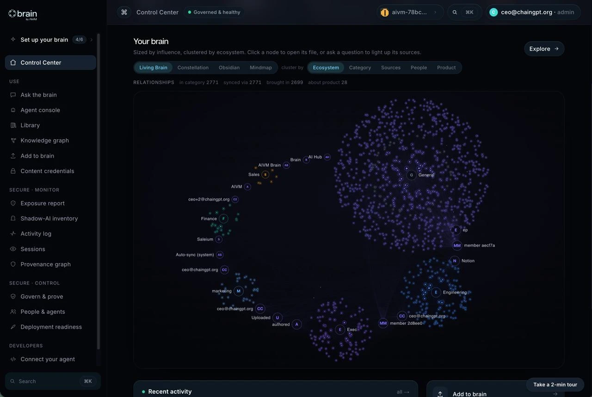This screenshot has height=397, width=592.
Task: Click the ceo+2@chaingpt.org node label
Action: click(x=209, y=200)
